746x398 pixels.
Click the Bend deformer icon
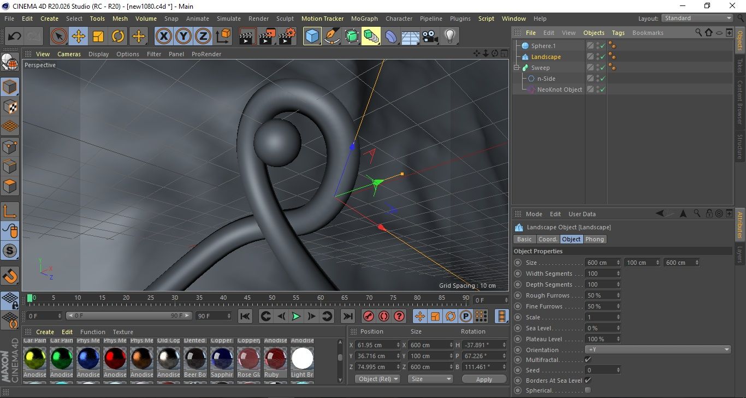click(x=391, y=37)
